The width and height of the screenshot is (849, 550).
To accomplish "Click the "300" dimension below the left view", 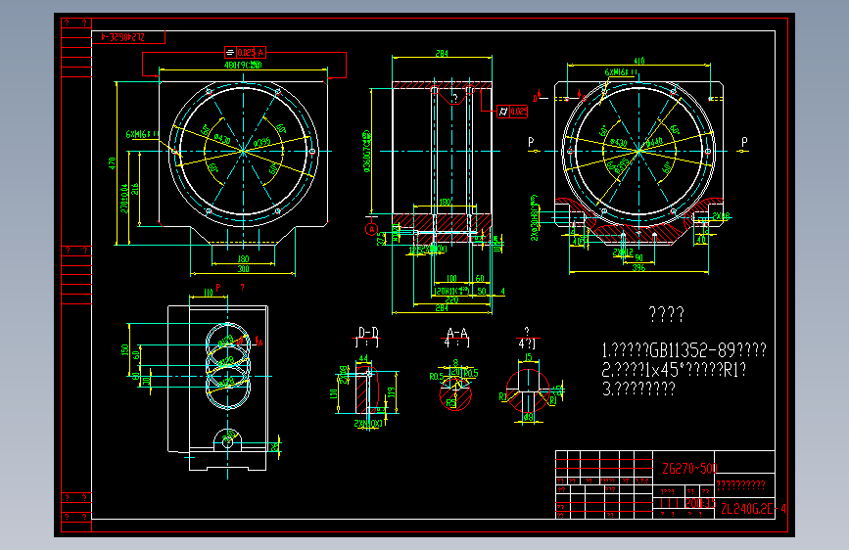I will pos(243,269).
